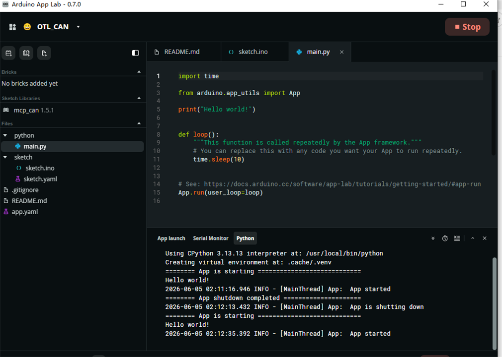Switch to the sketch.ino editor tab
502x357 pixels.
click(255, 52)
